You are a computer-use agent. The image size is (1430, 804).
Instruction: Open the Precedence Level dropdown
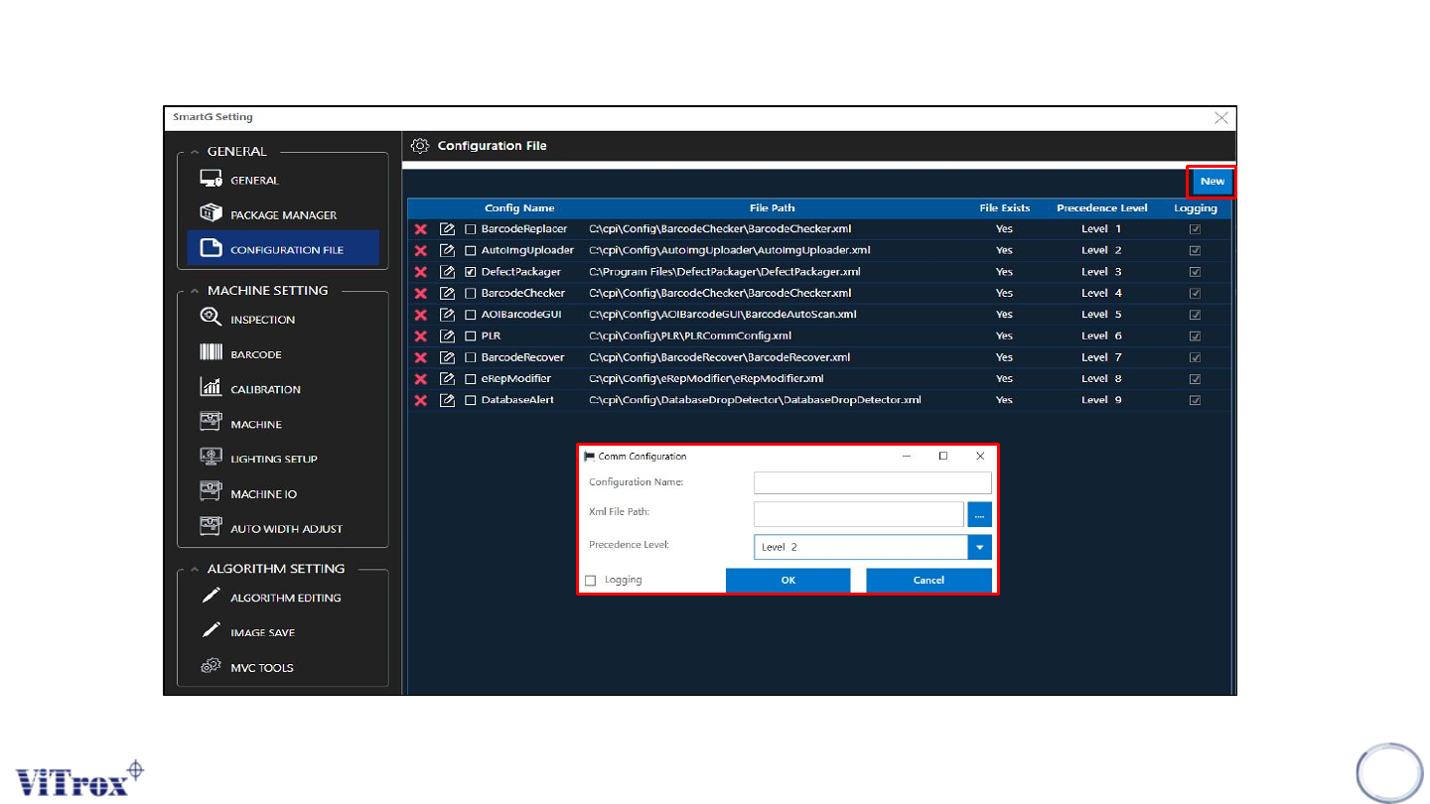tap(979, 548)
